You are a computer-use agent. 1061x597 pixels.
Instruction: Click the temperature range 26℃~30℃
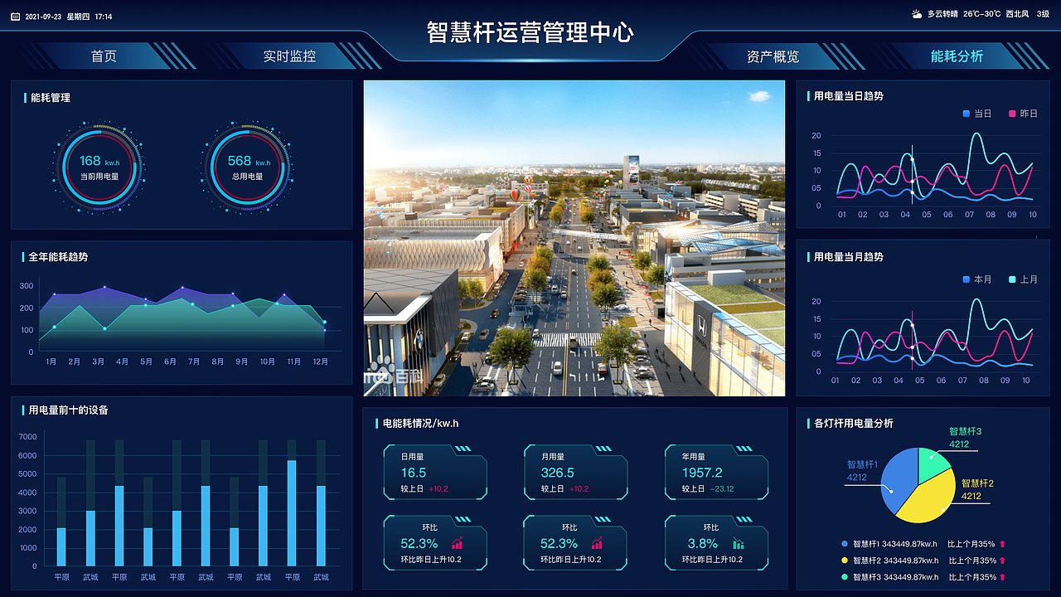981,14
